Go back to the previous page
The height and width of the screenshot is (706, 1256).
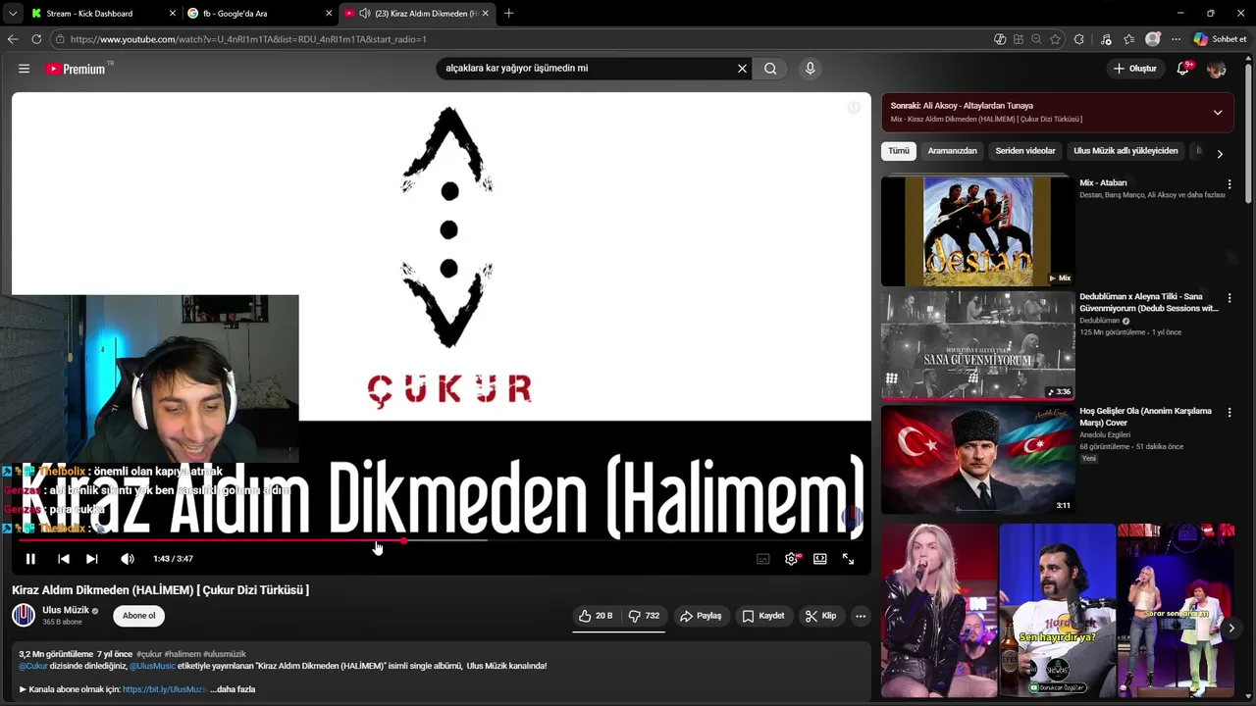point(12,39)
